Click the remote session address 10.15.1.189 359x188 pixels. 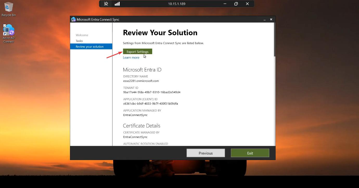pyautogui.click(x=177, y=4)
